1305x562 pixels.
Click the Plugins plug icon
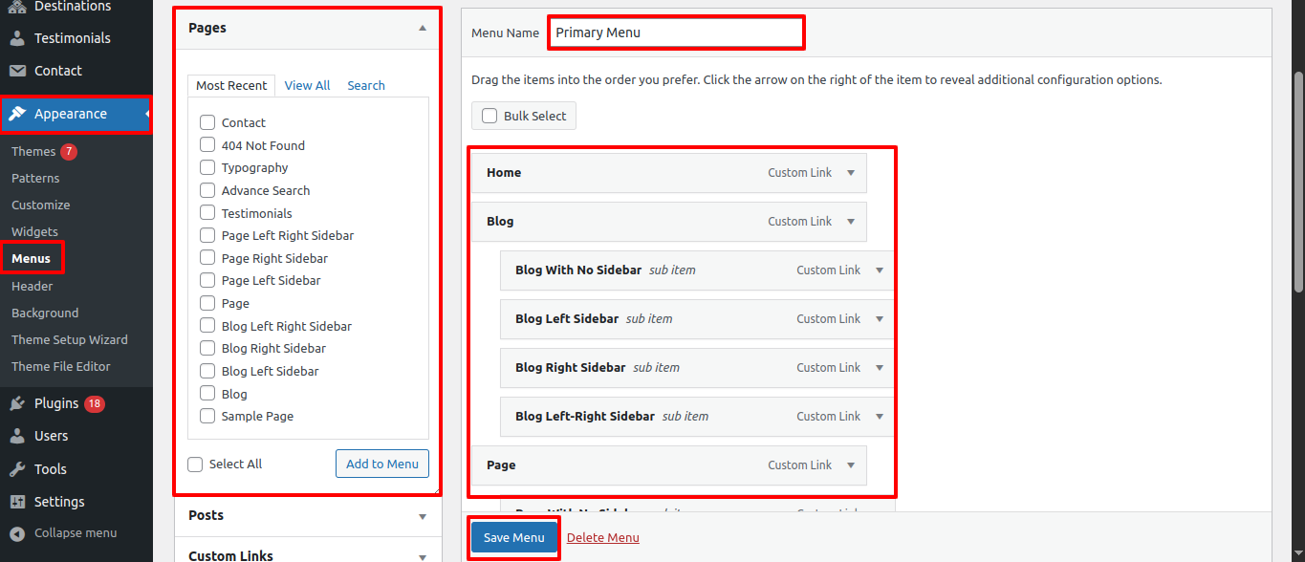point(17,403)
